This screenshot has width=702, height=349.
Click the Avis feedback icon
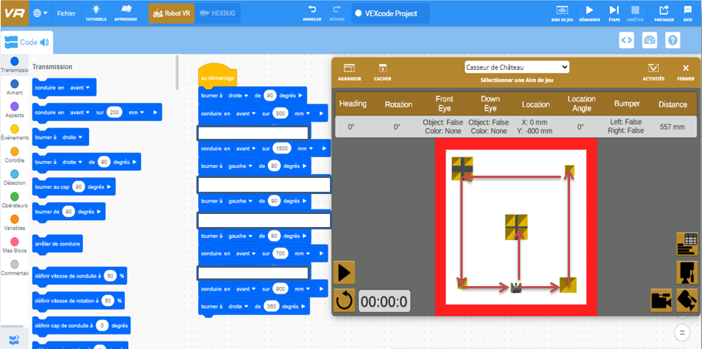coord(687,13)
